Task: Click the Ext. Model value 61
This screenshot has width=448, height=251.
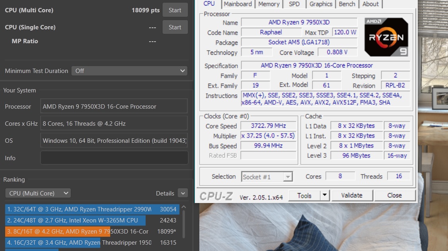Action: click(x=326, y=85)
